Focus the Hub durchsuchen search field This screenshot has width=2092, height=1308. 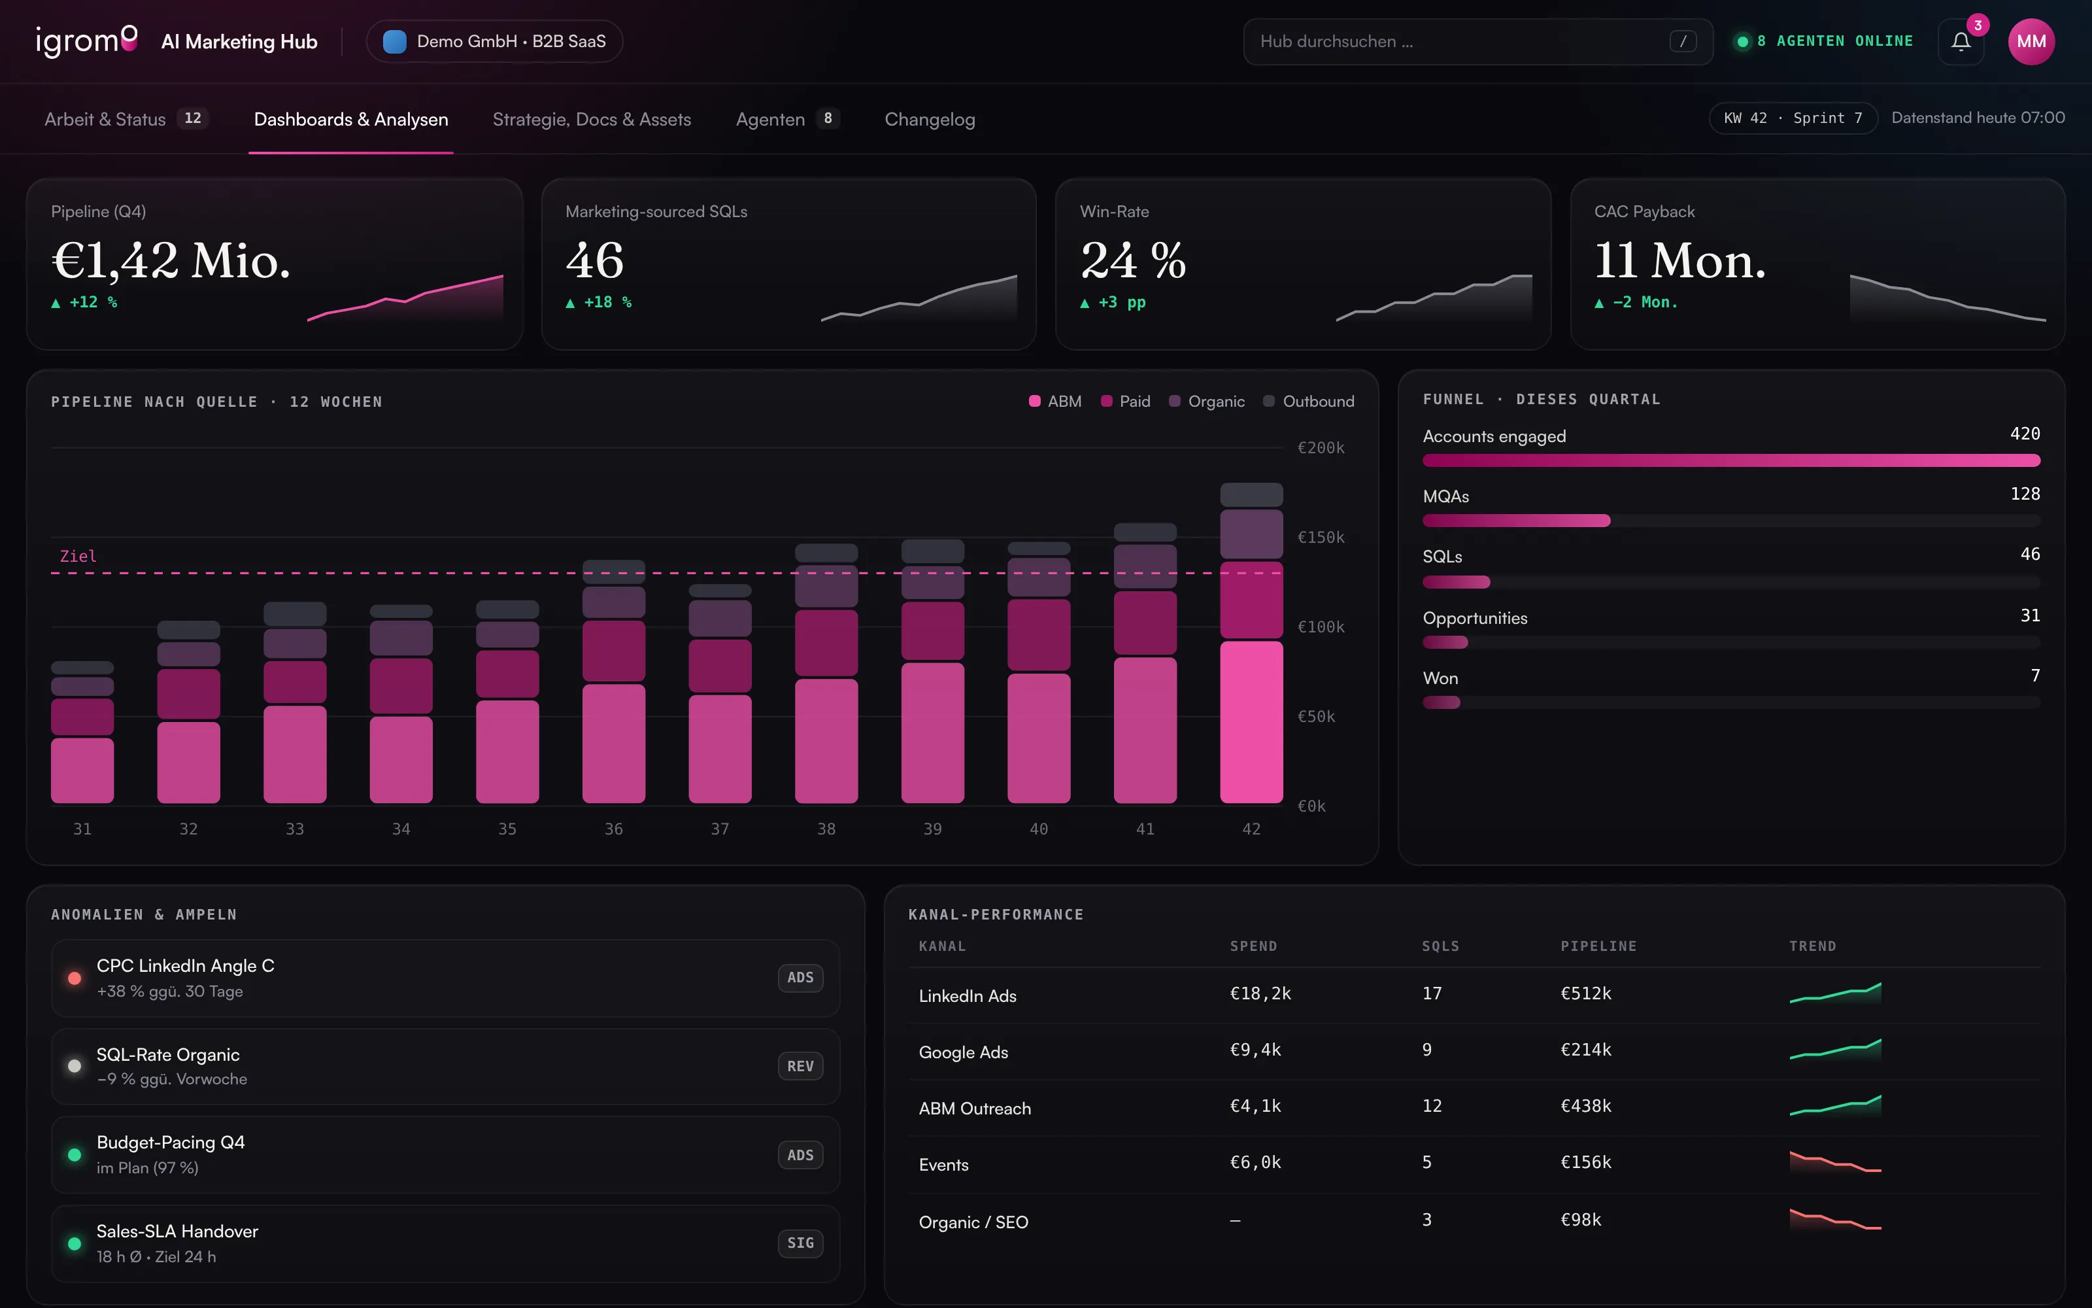pos(1477,41)
